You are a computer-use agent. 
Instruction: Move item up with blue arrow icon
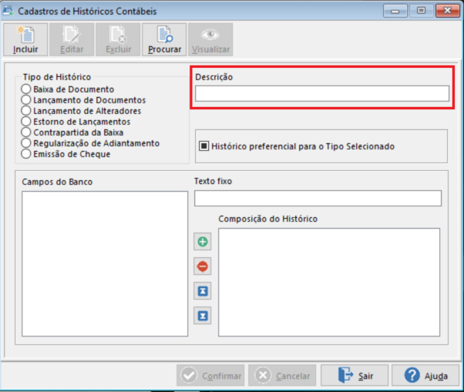pyautogui.click(x=203, y=291)
